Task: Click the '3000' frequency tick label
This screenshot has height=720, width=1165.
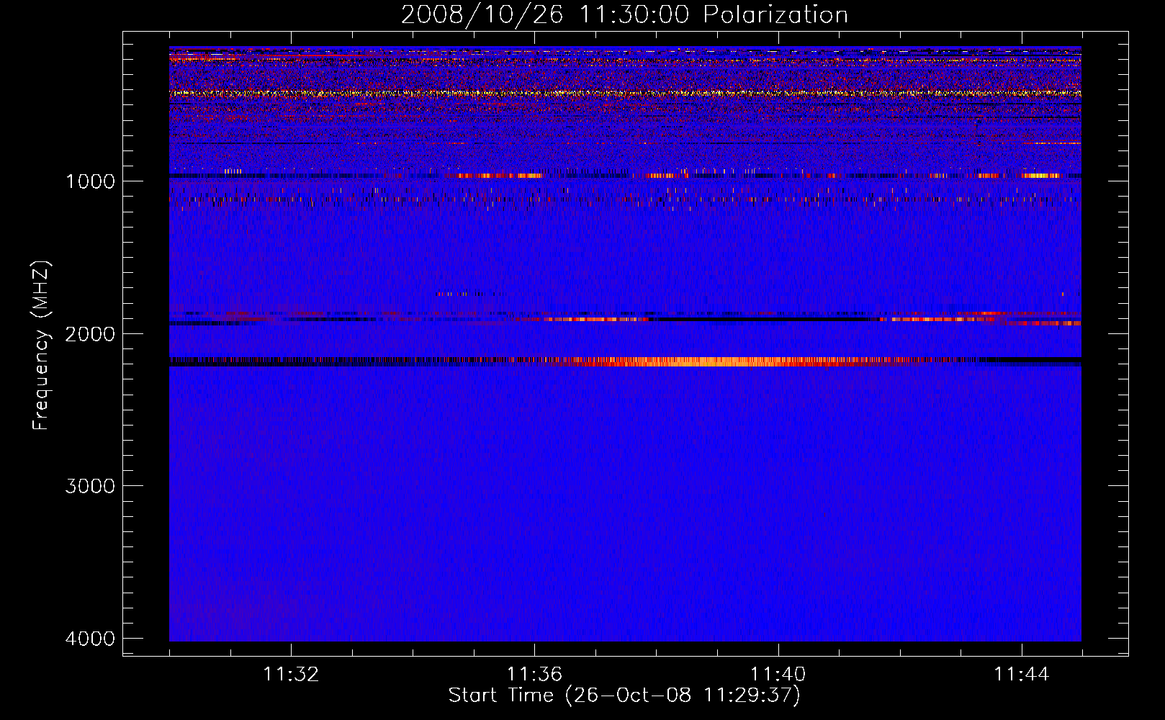Action: click(90, 486)
